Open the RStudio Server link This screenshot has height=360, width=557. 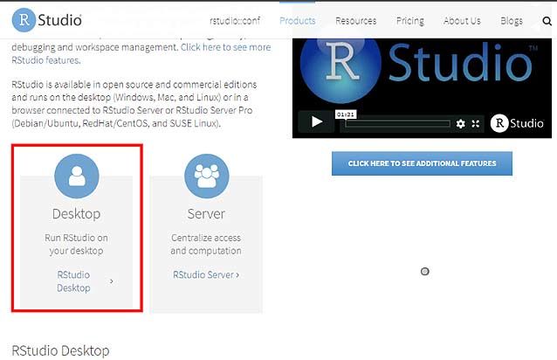(x=206, y=274)
